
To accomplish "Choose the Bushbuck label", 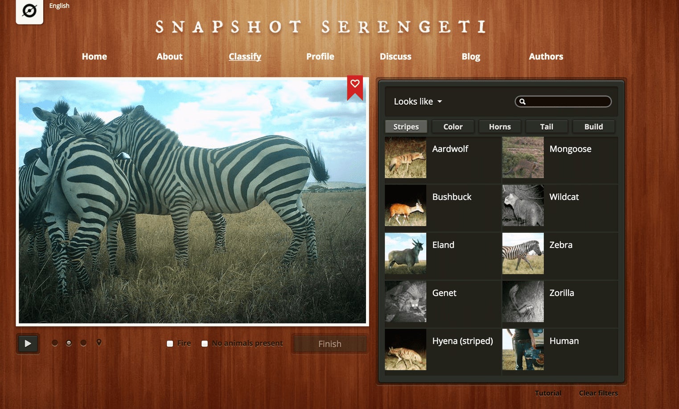I will pyautogui.click(x=452, y=197).
